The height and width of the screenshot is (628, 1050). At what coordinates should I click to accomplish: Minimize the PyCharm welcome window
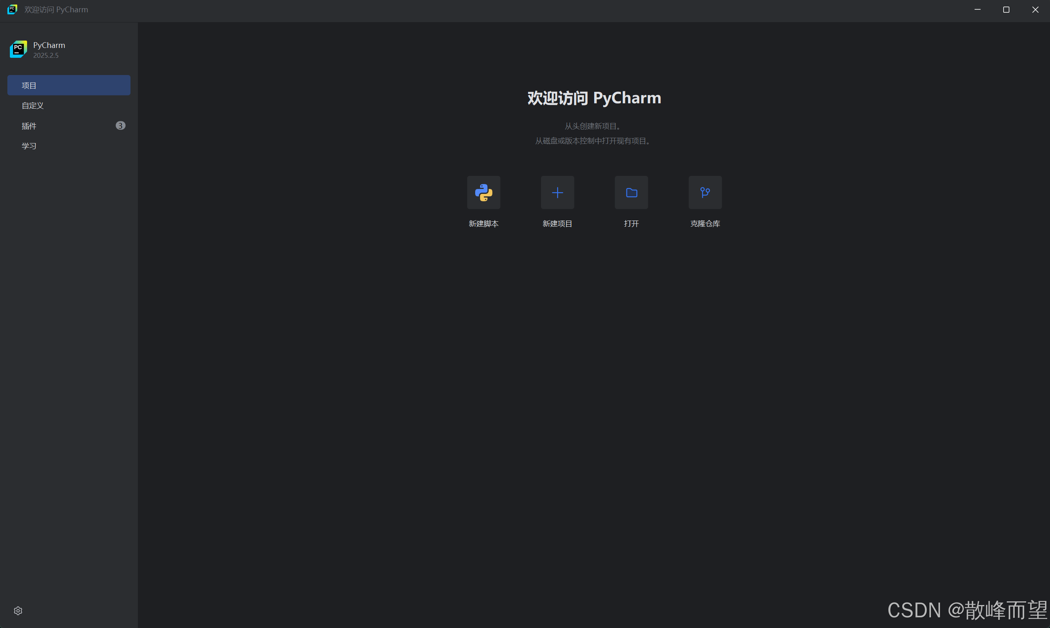977,9
